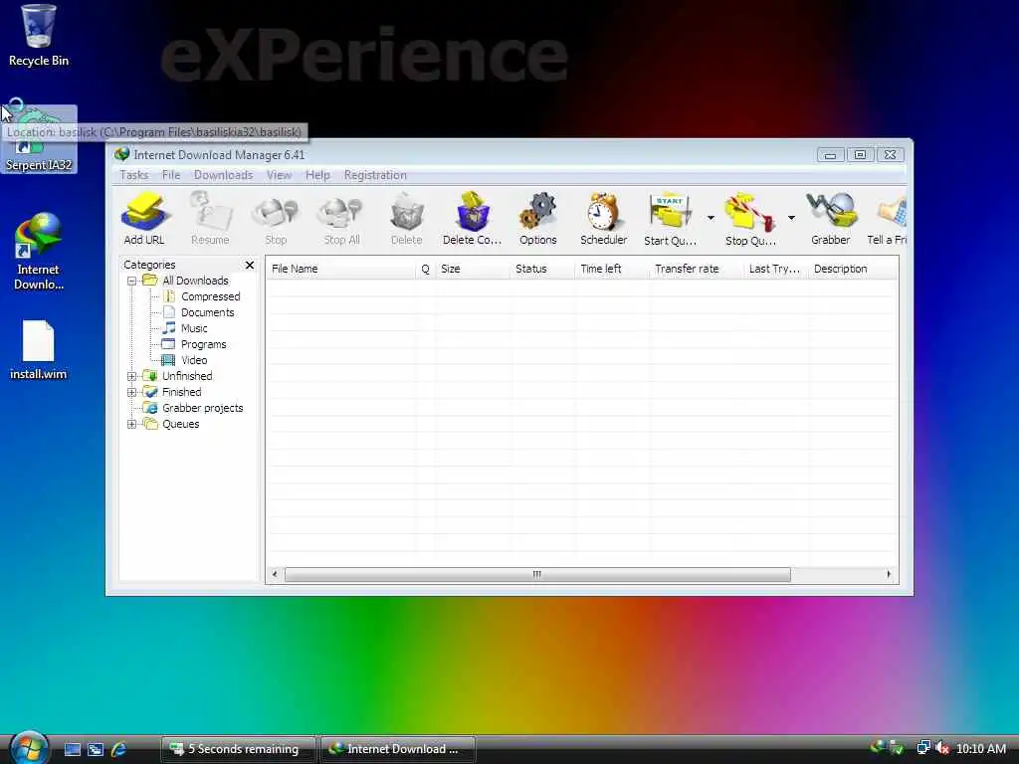Select the Queues category label
The image size is (1019, 764).
pos(181,424)
